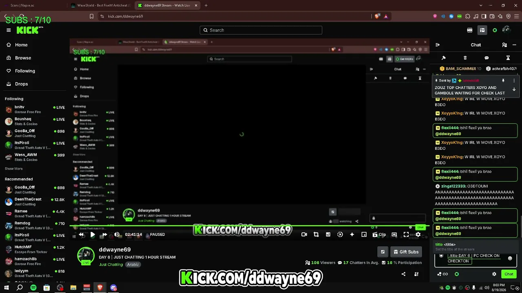Bookmark this page in the address bar
The width and height of the screenshot is (522, 293).
pos(91,16)
